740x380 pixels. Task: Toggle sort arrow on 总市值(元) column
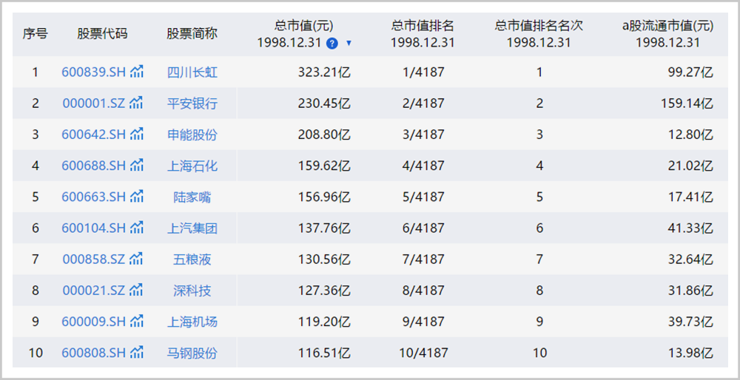tap(349, 44)
